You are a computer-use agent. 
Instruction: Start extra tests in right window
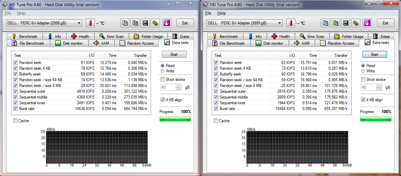click(x=375, y=54)
